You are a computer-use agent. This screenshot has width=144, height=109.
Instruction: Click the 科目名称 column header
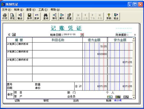pyautogui.click(x=58, y=40)
